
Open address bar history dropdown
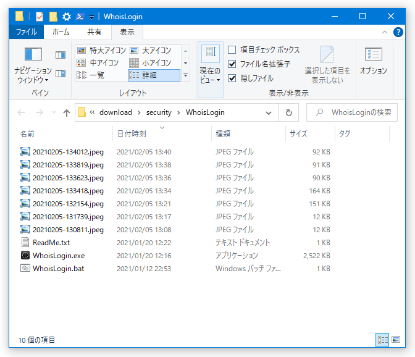coord(269,113)
